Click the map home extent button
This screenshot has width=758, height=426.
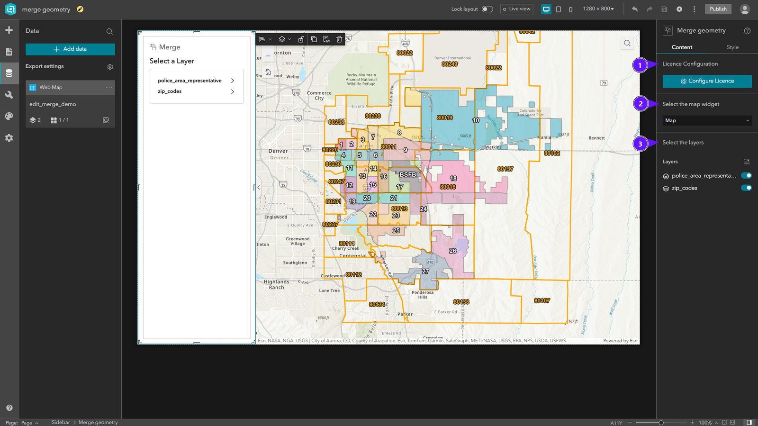268,73
